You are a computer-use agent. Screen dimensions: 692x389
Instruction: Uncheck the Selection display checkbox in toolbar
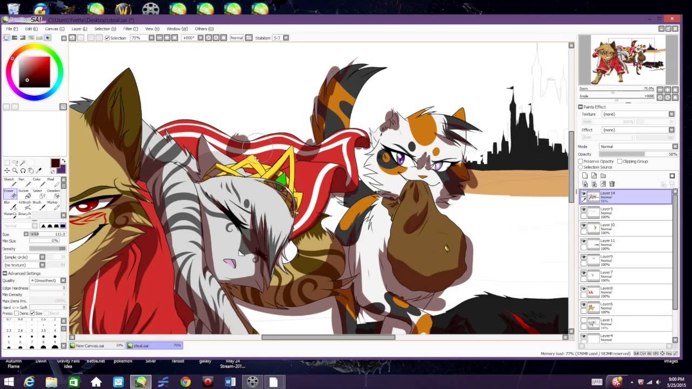tap(107, 38)
